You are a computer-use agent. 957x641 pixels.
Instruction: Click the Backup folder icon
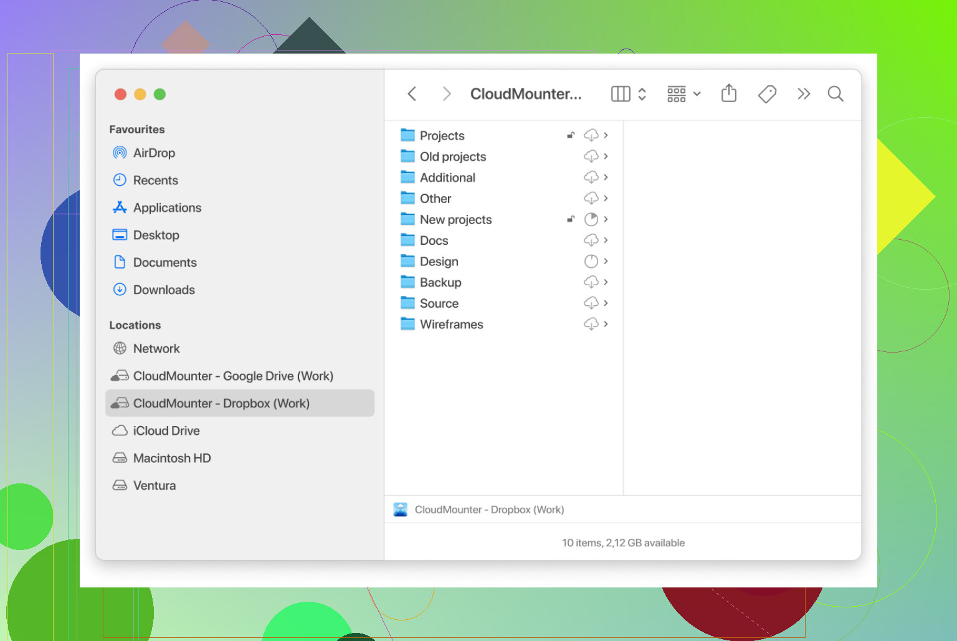[407, 282]
